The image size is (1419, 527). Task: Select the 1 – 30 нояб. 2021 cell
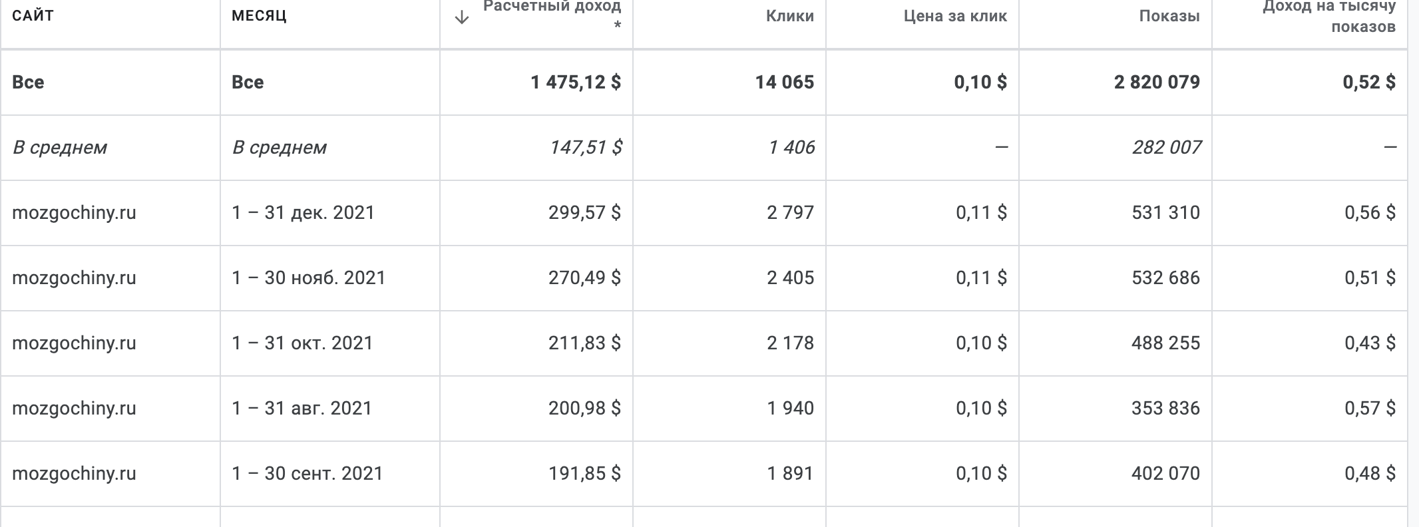click(309, 278)
